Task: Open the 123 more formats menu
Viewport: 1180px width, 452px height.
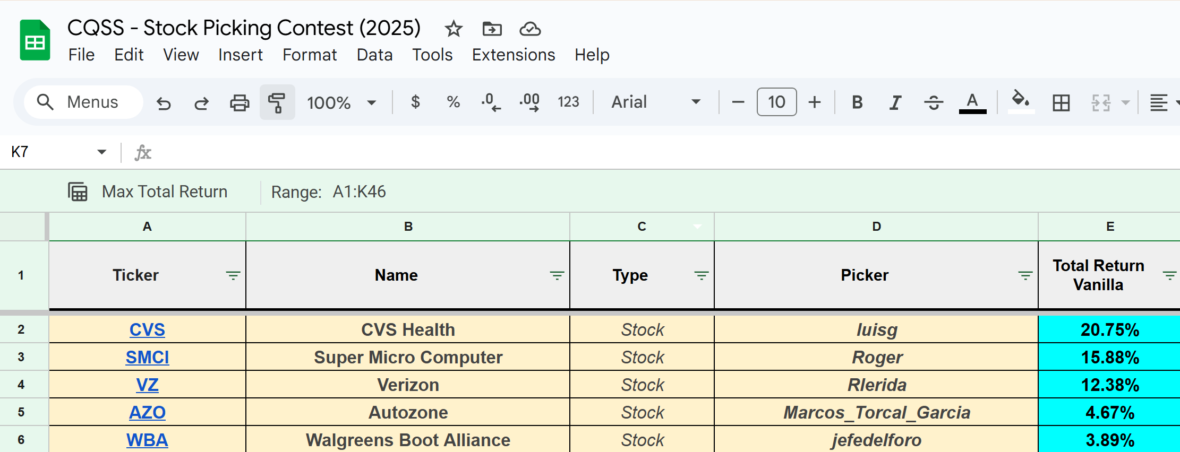Action: (x=568, y=102)
